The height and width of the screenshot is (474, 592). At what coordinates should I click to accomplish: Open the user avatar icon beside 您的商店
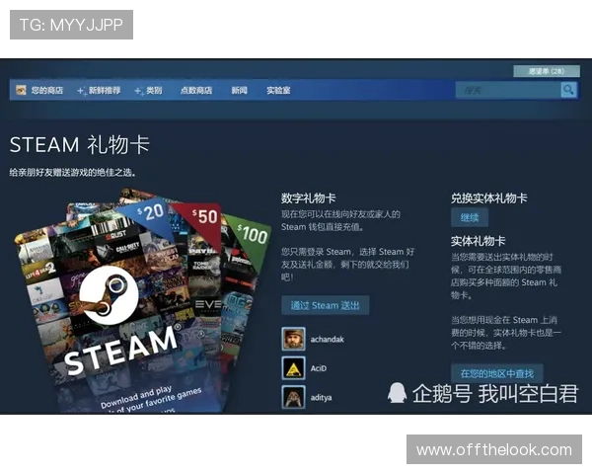click(x=21, y=90)
